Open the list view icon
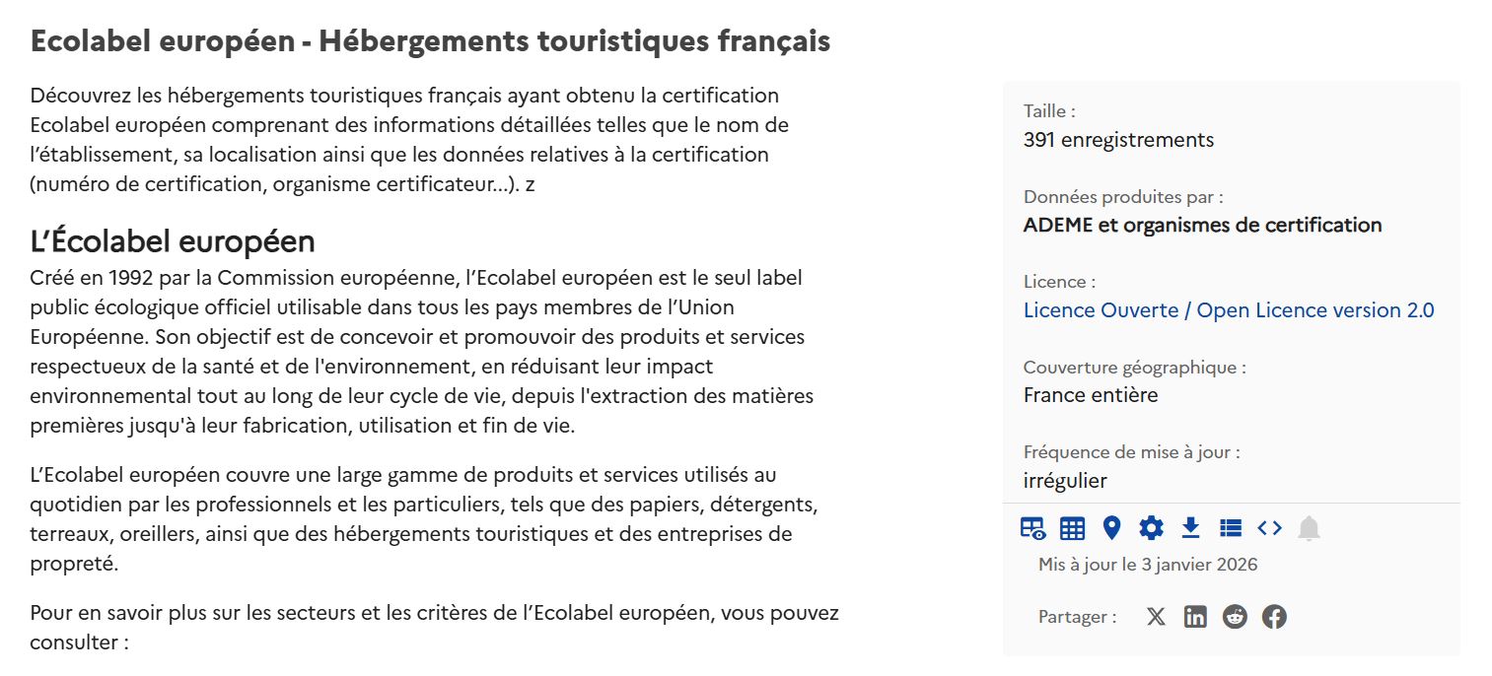The image size is (1492, 676). coord(1230,528)
